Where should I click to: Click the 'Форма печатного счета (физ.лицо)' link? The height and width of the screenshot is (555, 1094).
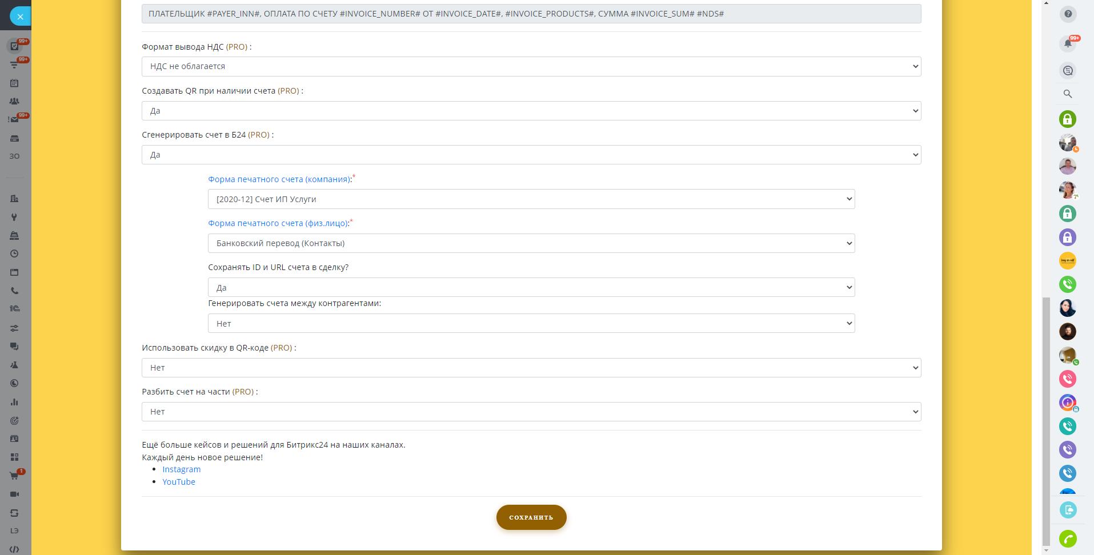pyautogui.click(x=278, y=223)
